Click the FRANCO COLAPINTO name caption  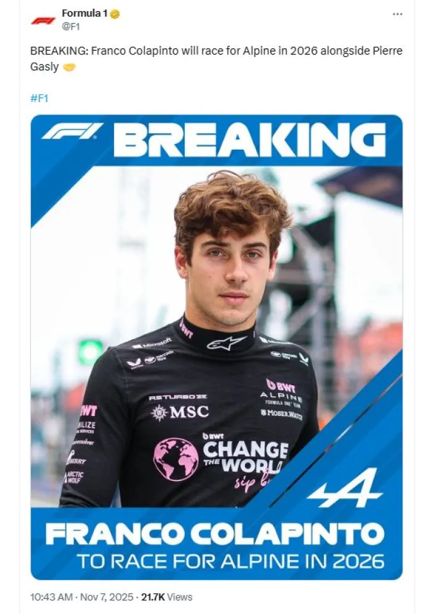tap(214, 534)
